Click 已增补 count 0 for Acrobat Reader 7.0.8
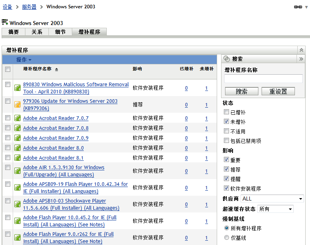The width and height of the screenshot is (310, 245). pos(186,128)
